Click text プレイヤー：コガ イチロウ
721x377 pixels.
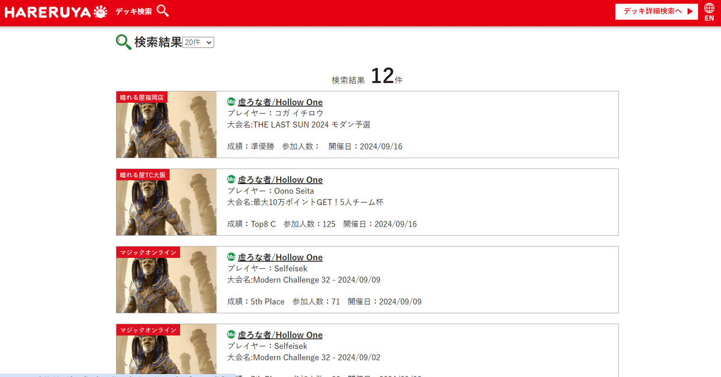(275, 113)
